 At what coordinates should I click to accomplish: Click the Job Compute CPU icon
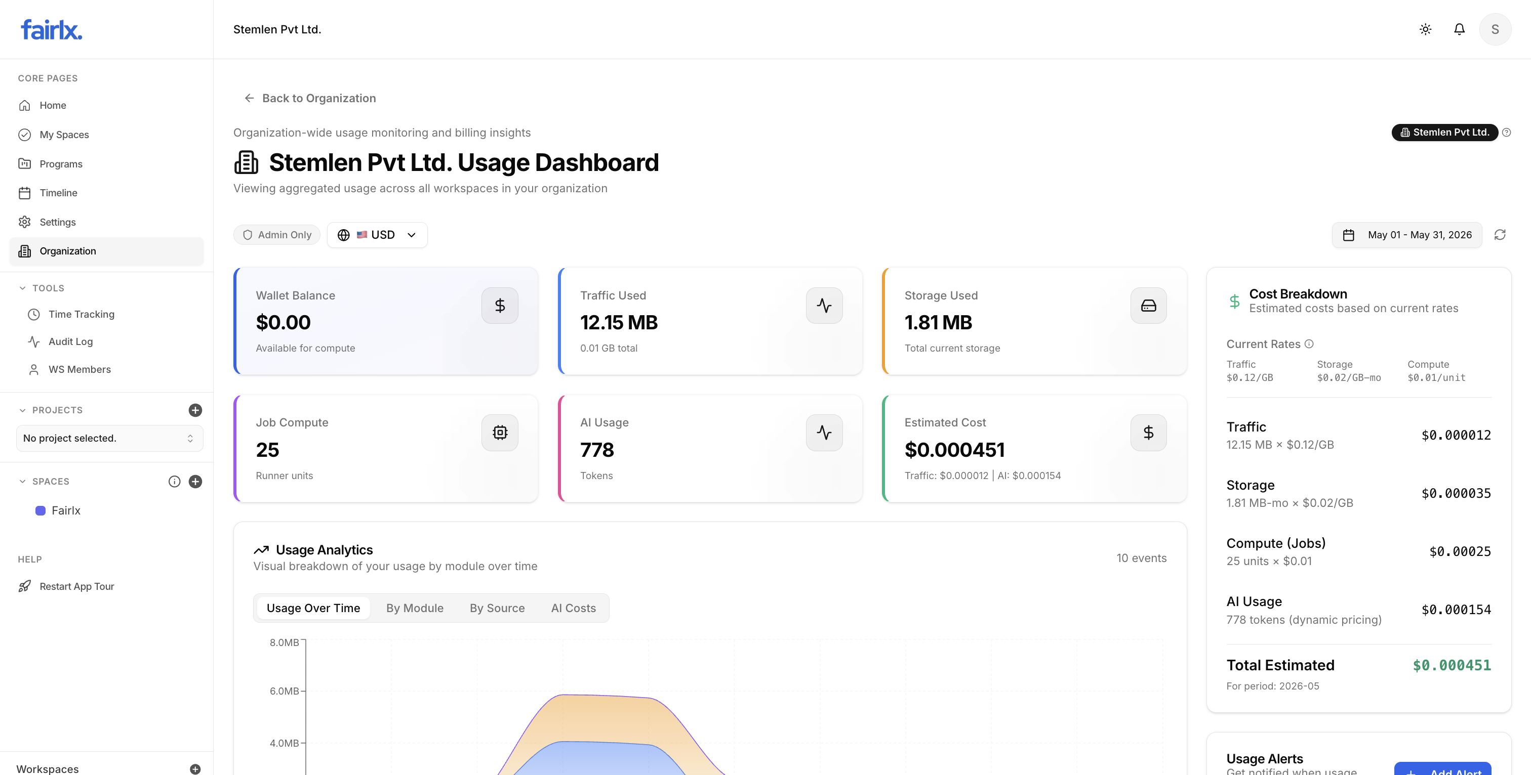click(x=500, y=433)
